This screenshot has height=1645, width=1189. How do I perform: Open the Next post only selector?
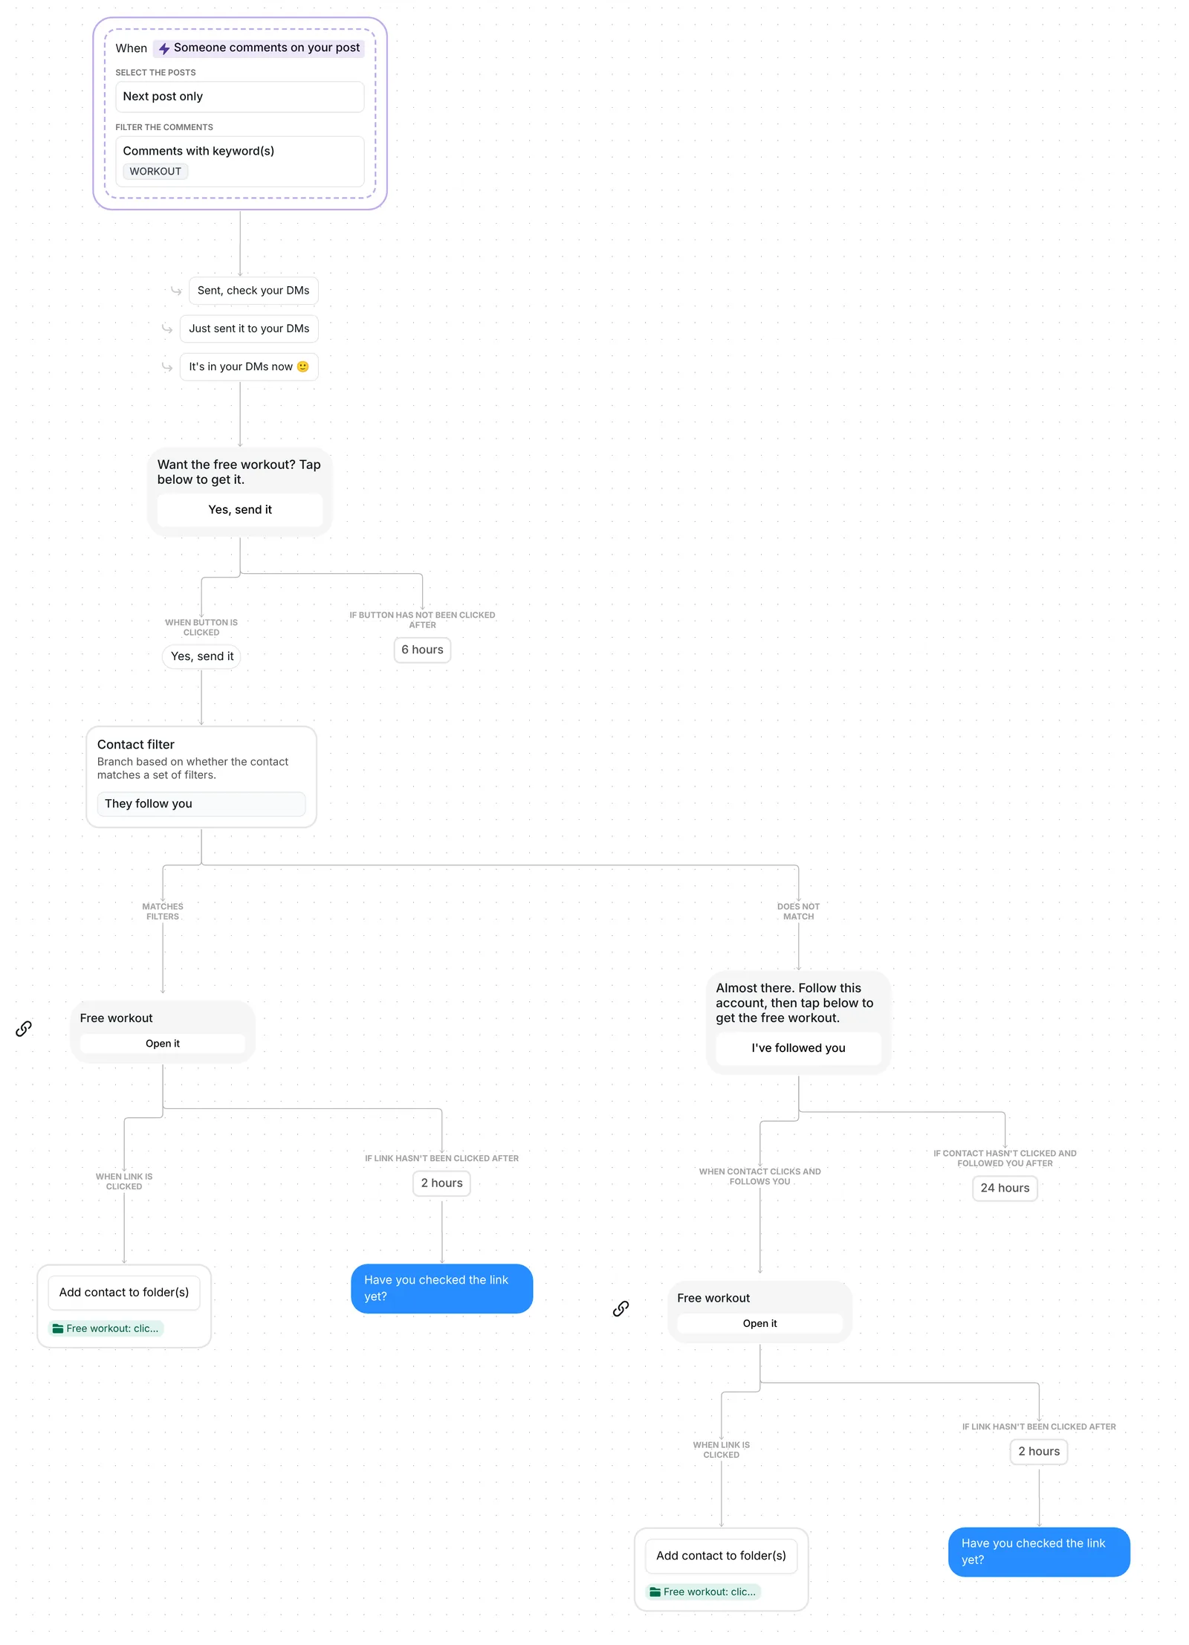tap(239, 97)
